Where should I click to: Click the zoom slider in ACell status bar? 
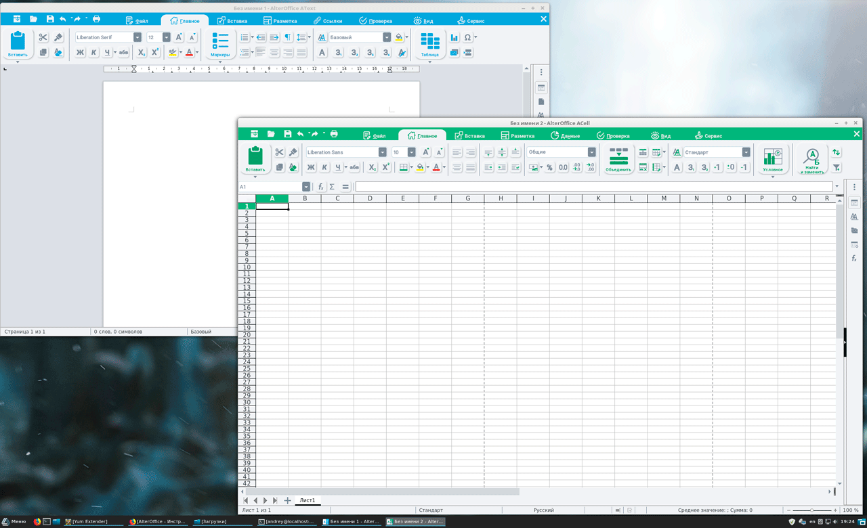(811, 510)
